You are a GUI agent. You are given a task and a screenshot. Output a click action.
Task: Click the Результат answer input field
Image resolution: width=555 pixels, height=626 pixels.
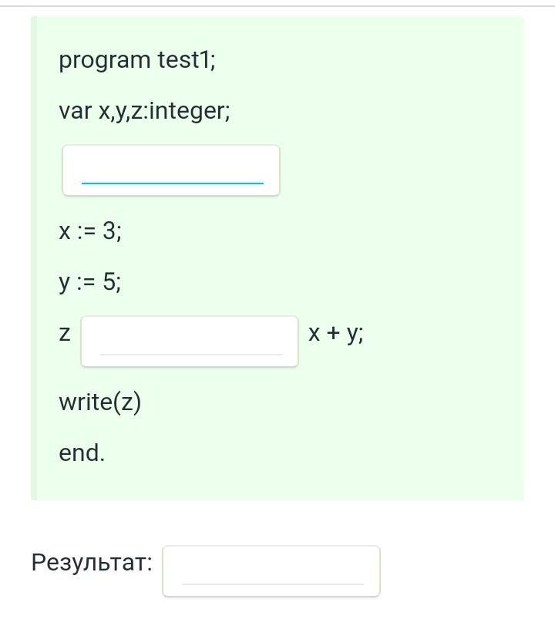tap(271, 570)
